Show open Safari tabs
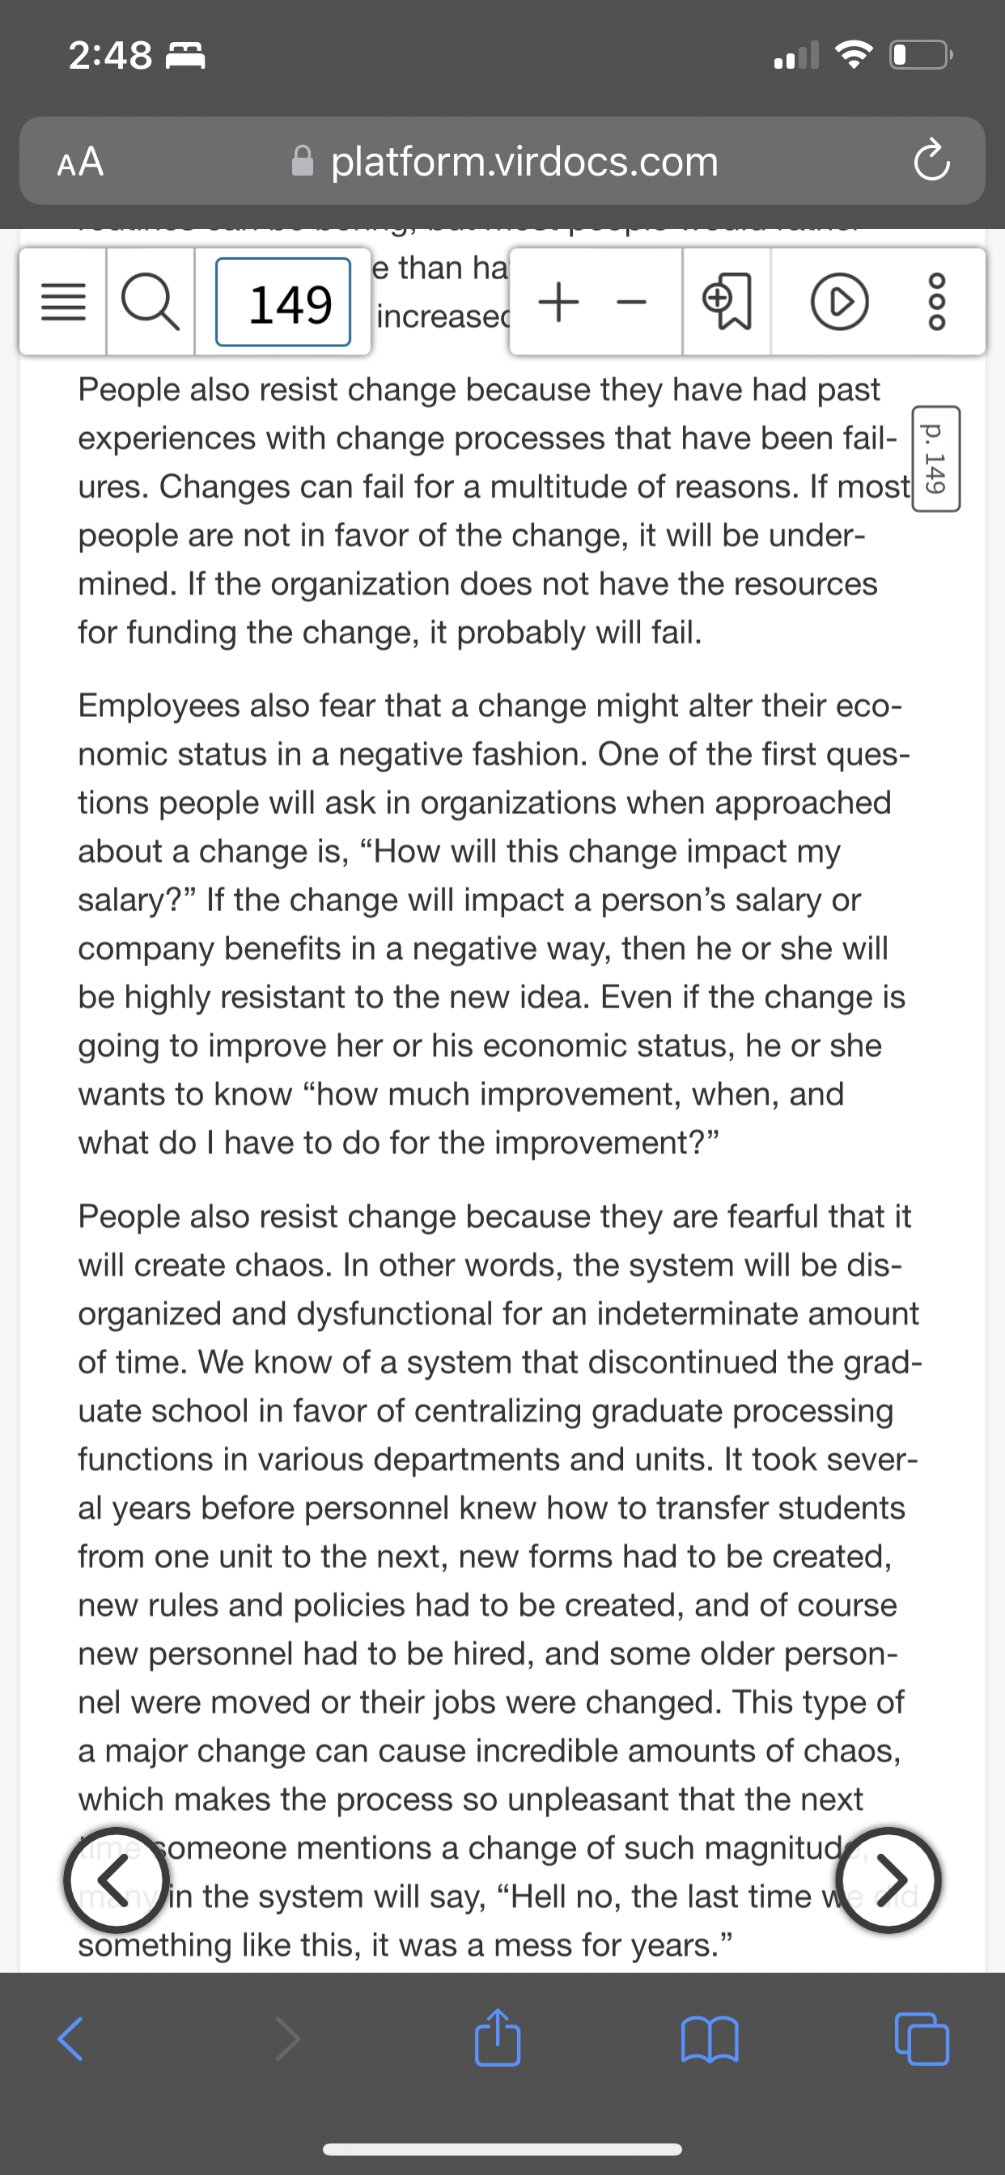The height and width of the screenshot is (2175, 1005). coord(922,2039)
